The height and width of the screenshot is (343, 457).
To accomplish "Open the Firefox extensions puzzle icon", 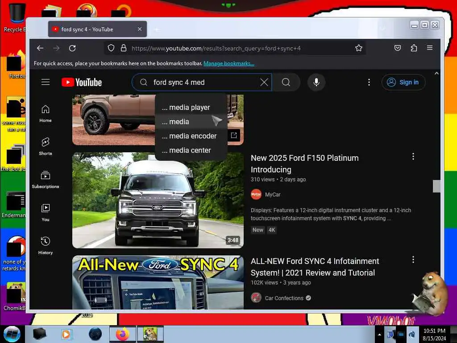I will click(414, 48).
